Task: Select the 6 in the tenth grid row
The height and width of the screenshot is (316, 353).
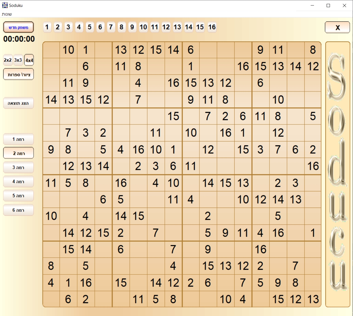Action: point(103,199)
